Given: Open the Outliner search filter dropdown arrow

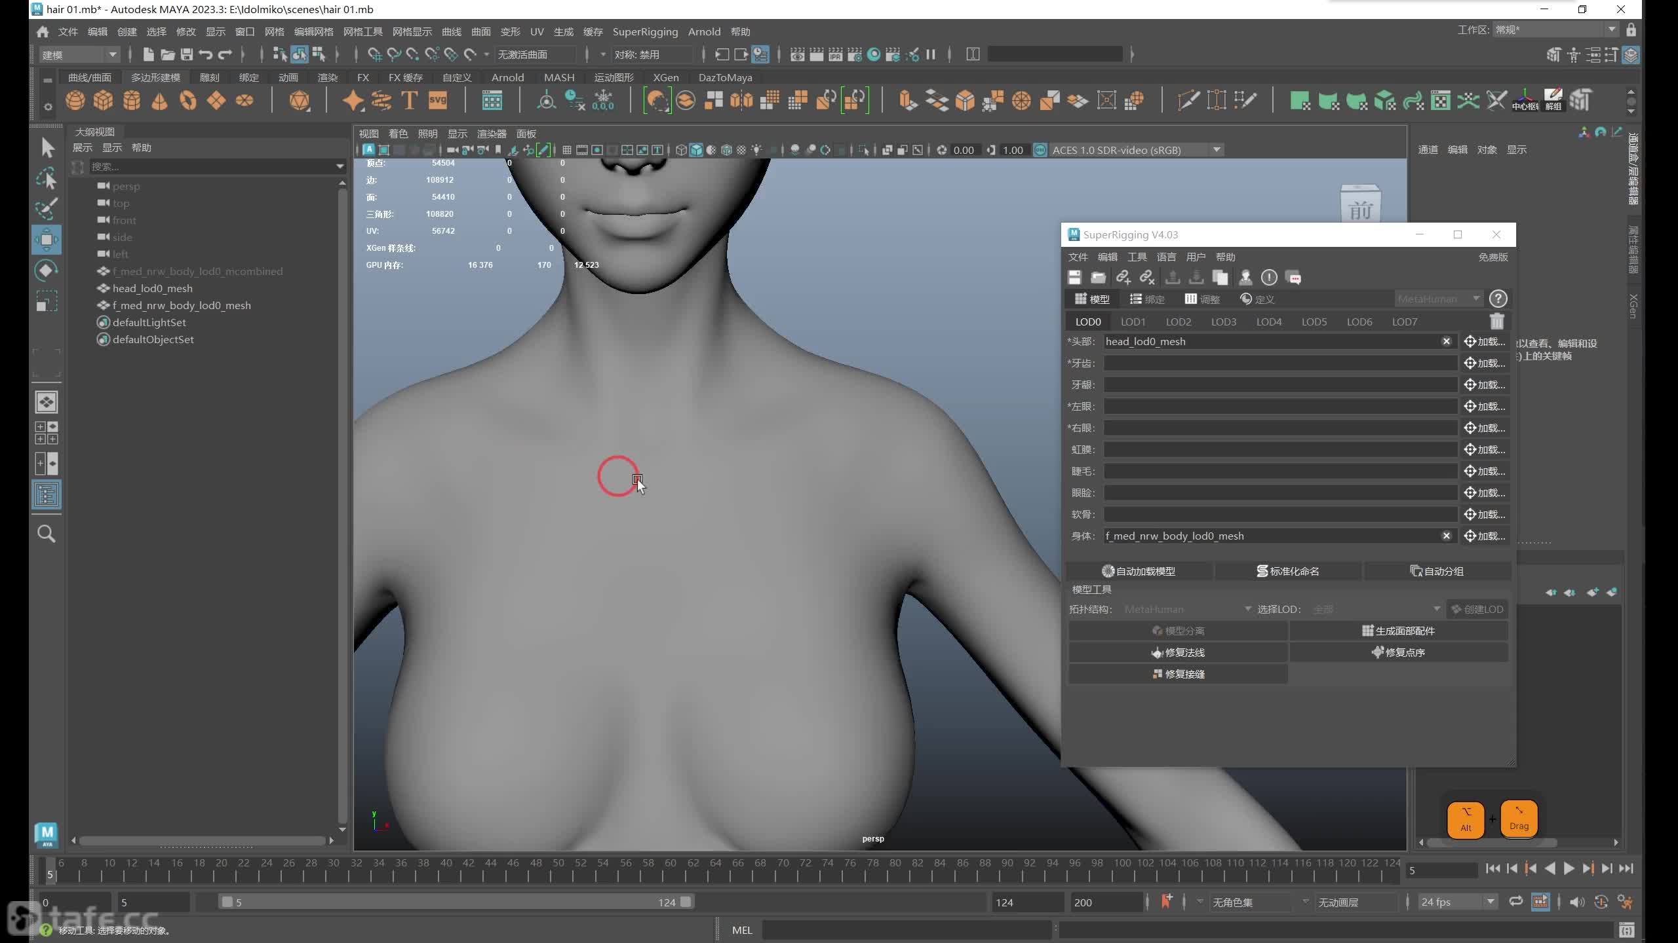Looking at the screenshot, I should tap(340, 166).
